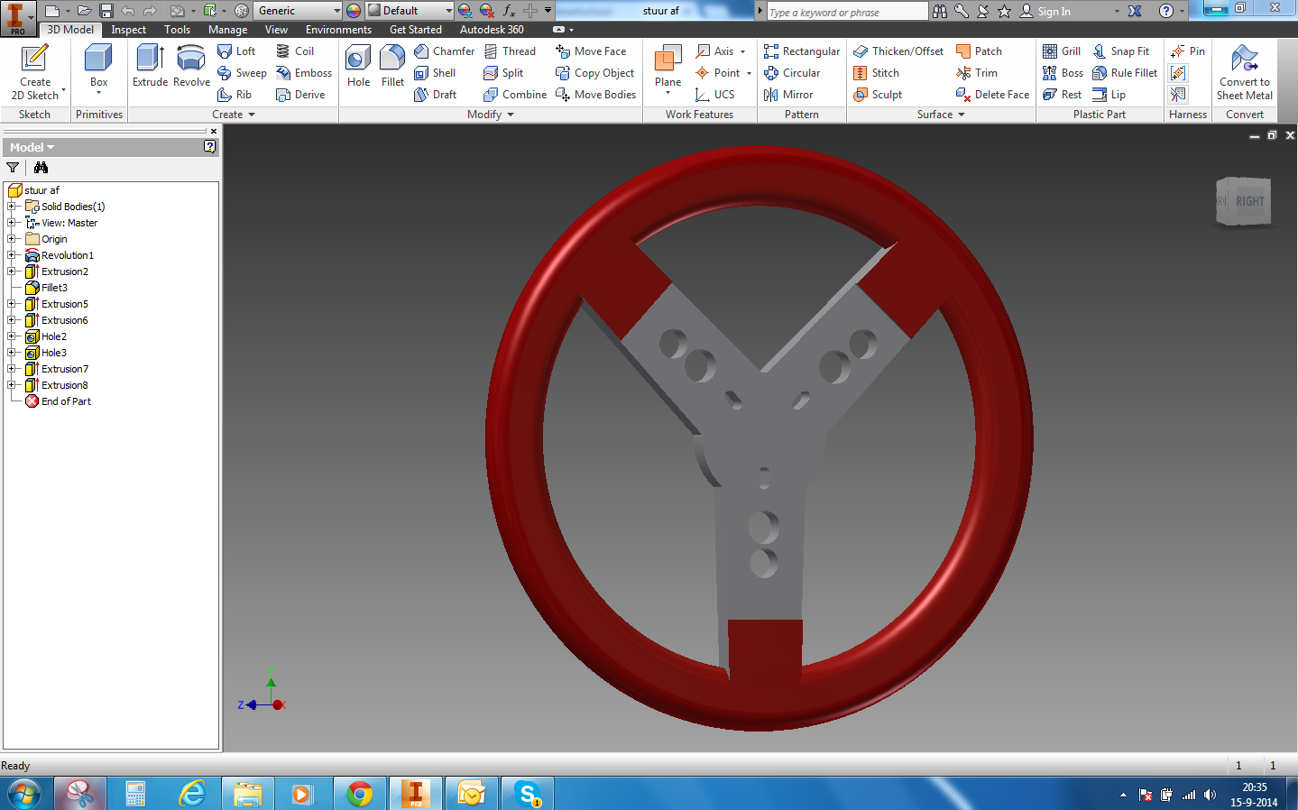Screen dimensions: 1298x810
Task: Start the Circular pattern tool
Action: pos(792,73)
